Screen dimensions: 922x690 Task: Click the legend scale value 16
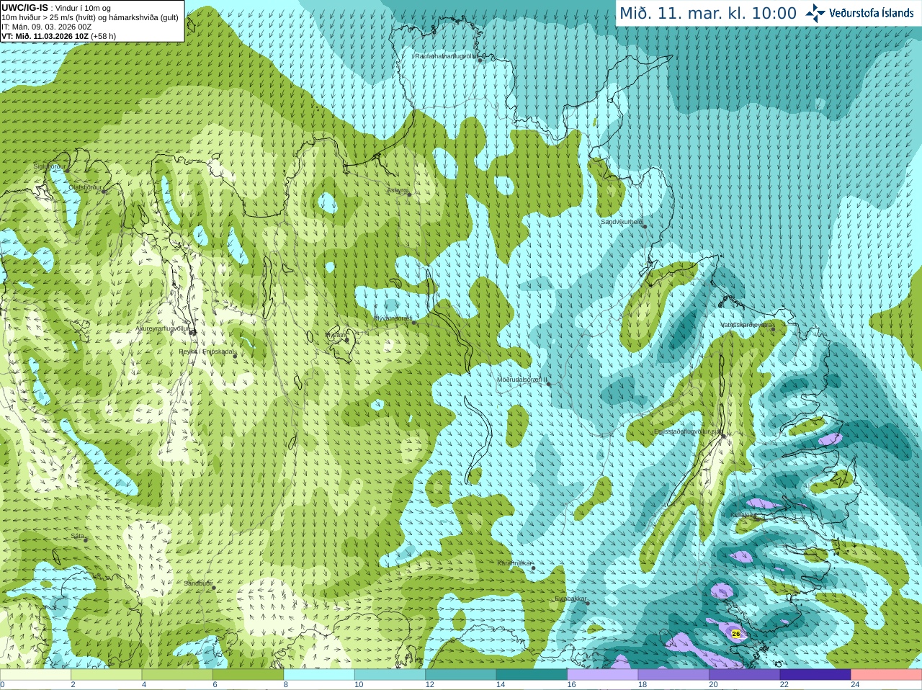pyautogui.click(x=572, y=685)
